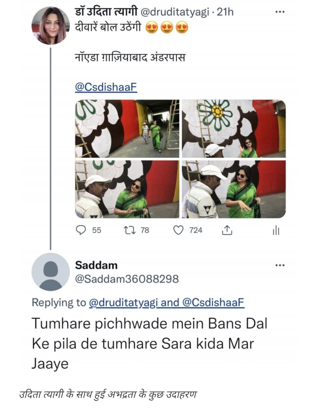Open the three-dot menu on Saddam's reply
Screen dimensions: 332x408
coord(280,265)
